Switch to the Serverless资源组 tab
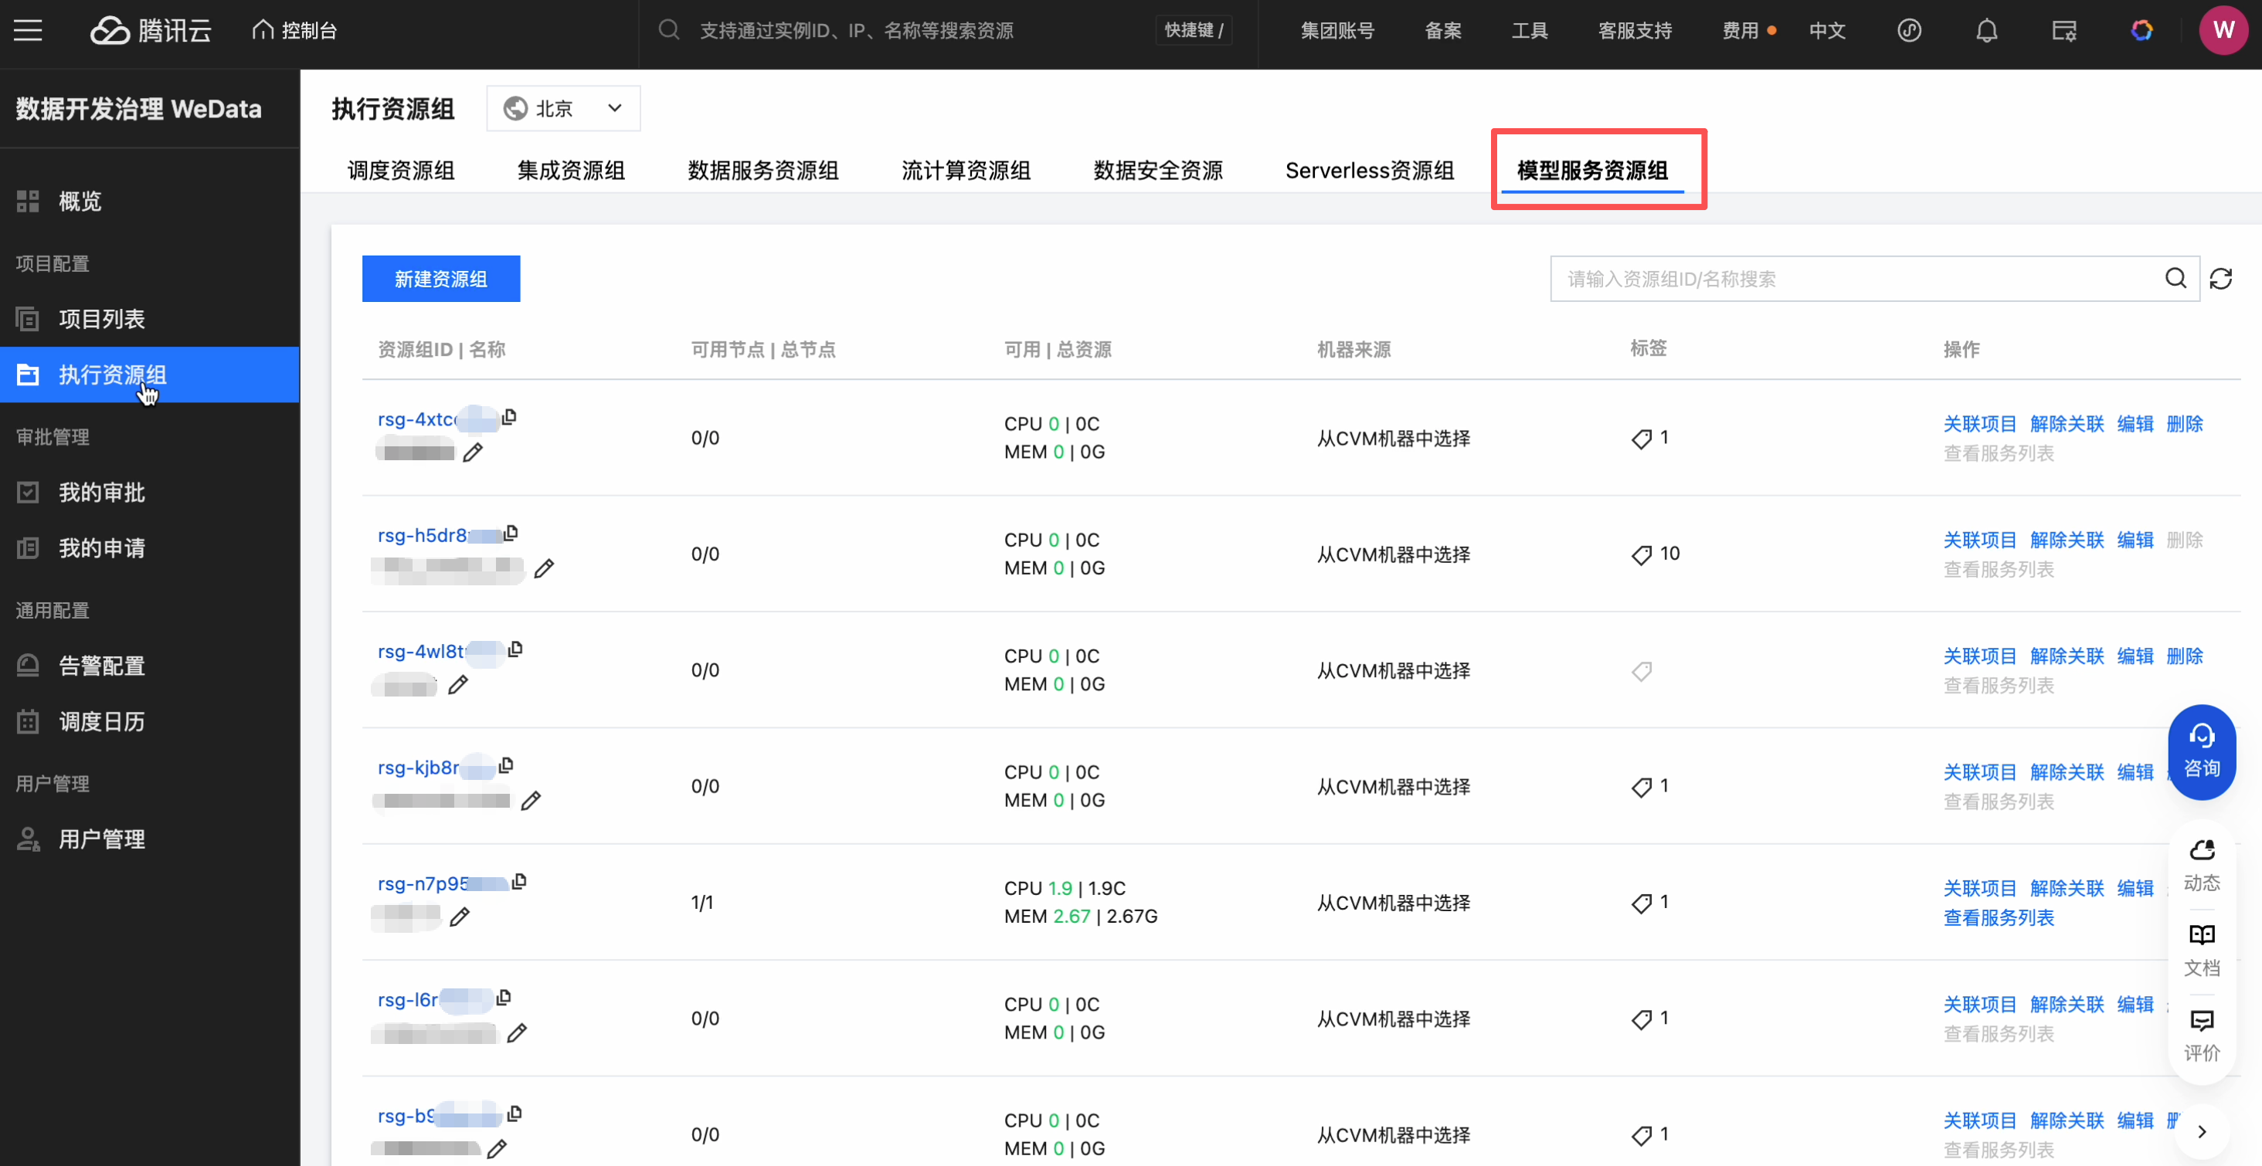This screenshot has height=1166, width=2262. tap(1369, 171)
